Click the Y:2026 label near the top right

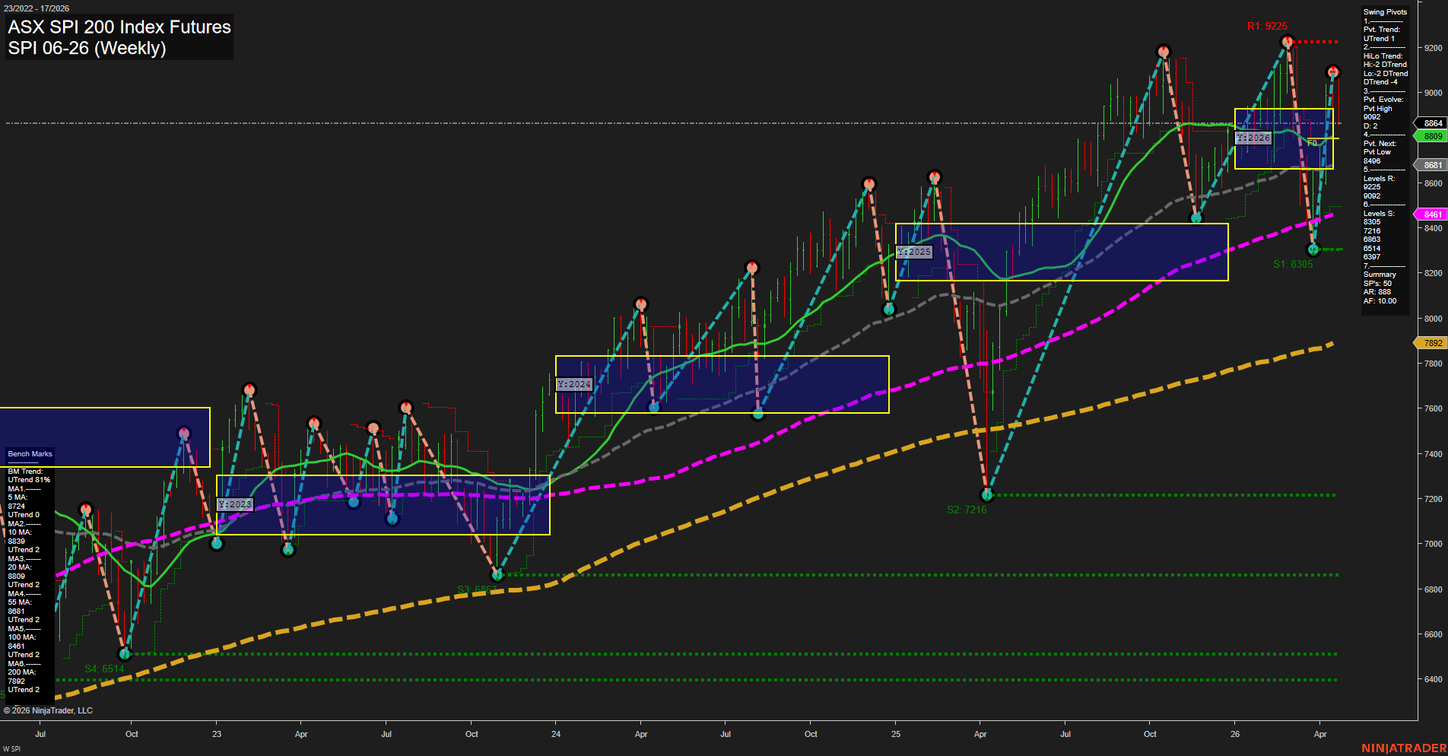[x=1254, y=138]
